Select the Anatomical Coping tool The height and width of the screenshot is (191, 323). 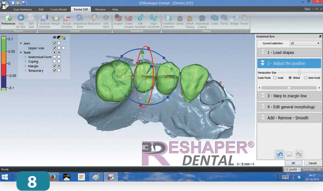pos(202,21)
